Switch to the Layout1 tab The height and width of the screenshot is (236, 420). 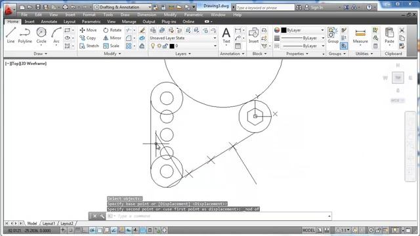coord(49,223)
